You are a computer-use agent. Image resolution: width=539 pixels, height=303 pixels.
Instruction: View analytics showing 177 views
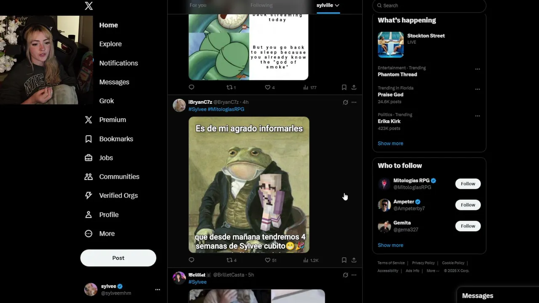tap(310, 87)
